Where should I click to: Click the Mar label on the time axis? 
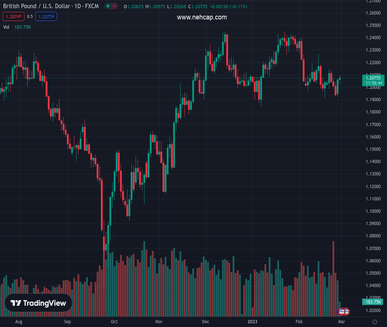tap(342, 322)
